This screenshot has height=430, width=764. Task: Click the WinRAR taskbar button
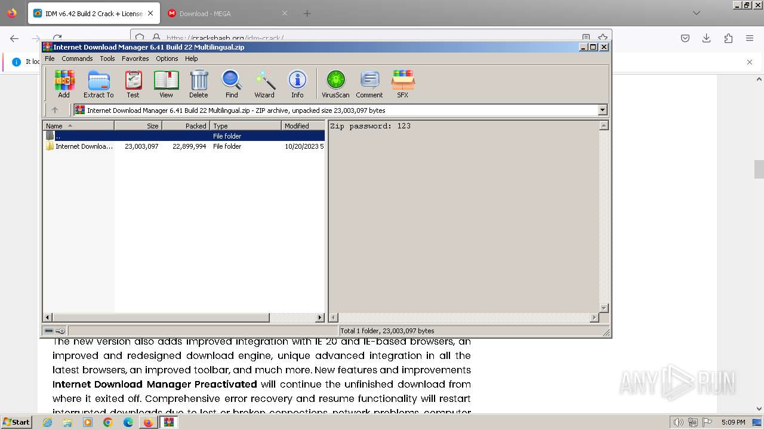click(x=169, y=422)
